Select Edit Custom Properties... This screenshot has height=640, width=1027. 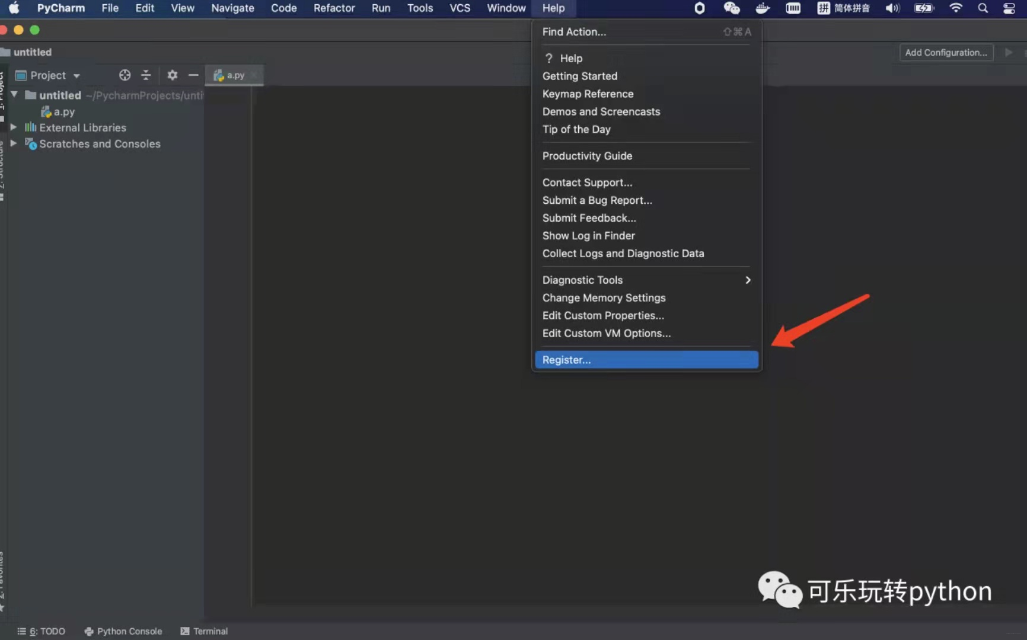646,315
